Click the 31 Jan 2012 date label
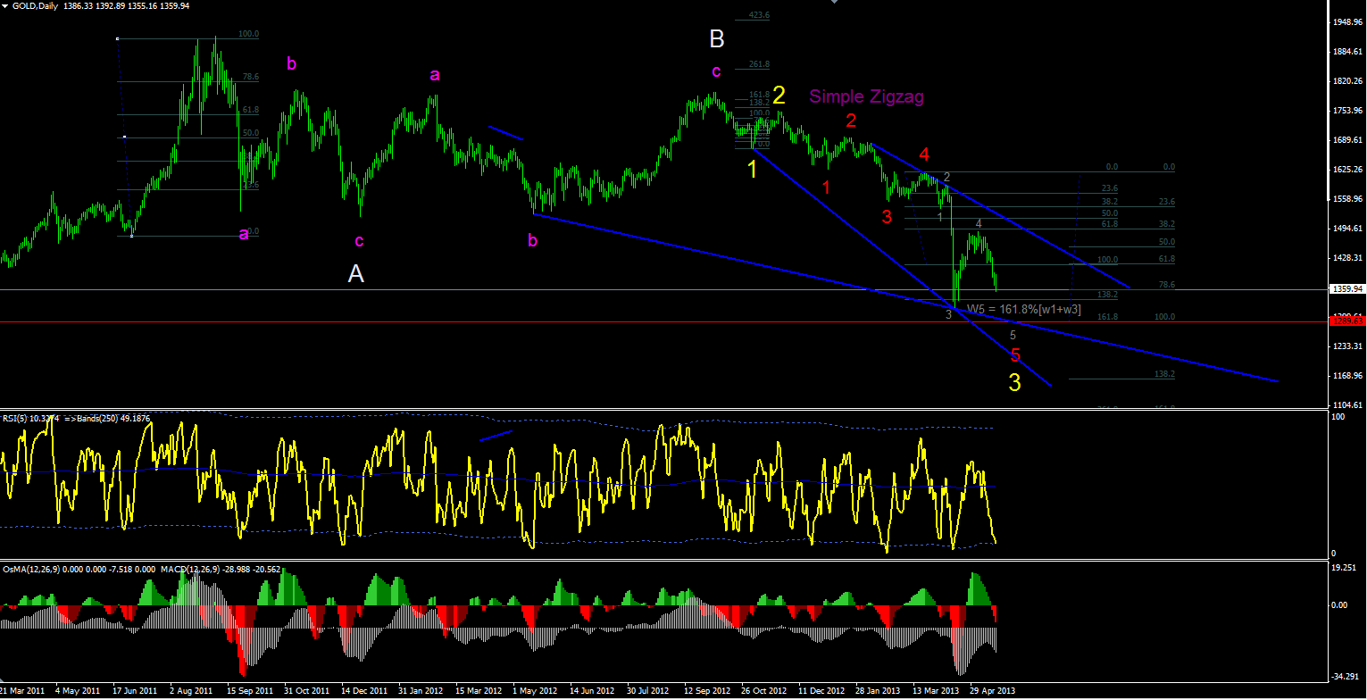Screen dimensions: 1367x700 click(421, 690)
